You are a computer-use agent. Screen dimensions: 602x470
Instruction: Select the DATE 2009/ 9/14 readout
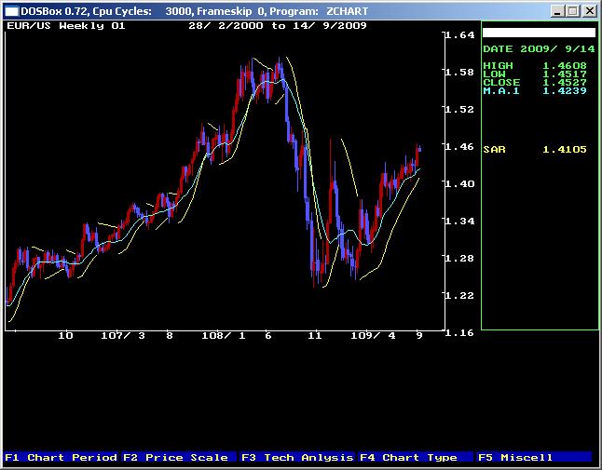point(539,49)
